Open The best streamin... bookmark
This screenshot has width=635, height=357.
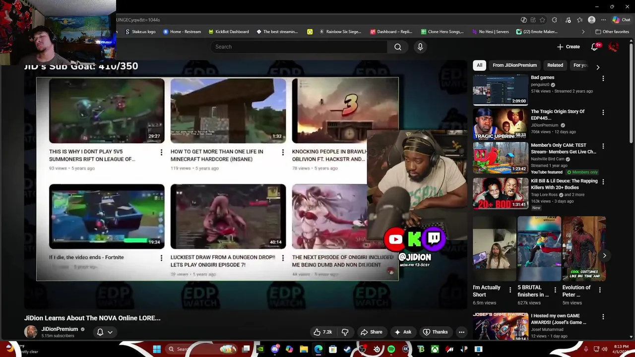(x=277, y=32)
